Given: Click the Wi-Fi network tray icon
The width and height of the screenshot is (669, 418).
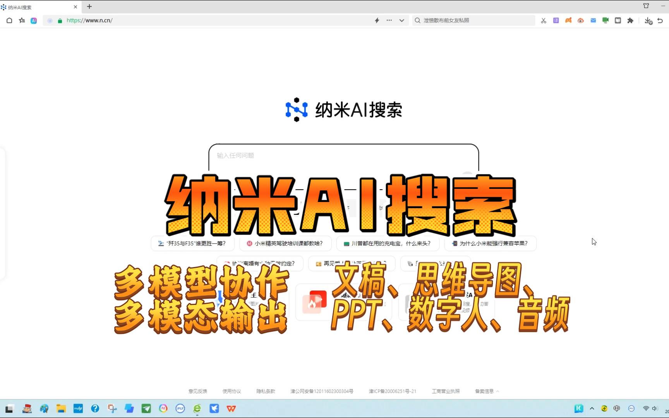Looking at the screenshot, I should click(646, 408).
